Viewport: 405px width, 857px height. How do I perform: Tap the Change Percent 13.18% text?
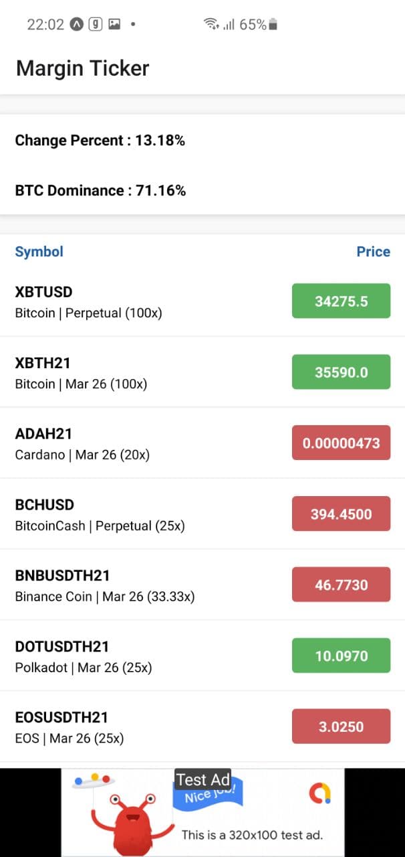[100, 141]
